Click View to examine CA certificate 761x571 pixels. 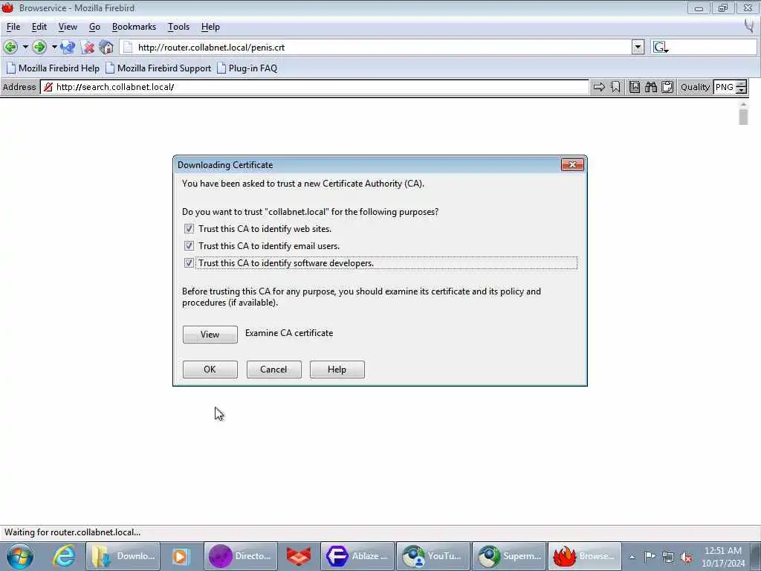coord(210,335)
